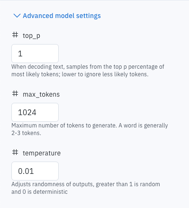Place cursor on the 1 value in top_p
This screenshot has width=189, height=208.
20,54
